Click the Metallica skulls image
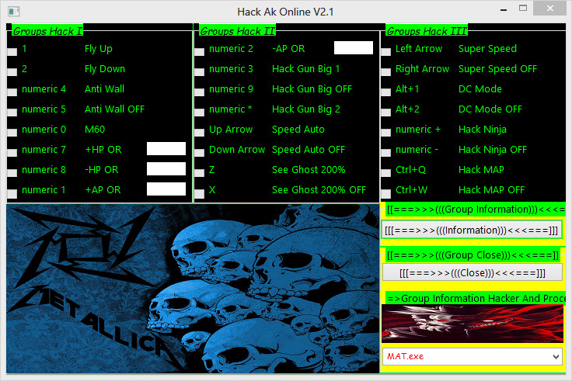 pos(193,289)
